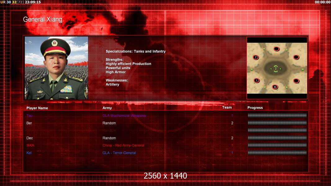Image resolution: width=331 pixels, height=186 pixels.
Task: Click 'GLA - Terror-General' army entry
Action: tap(119, 153)
